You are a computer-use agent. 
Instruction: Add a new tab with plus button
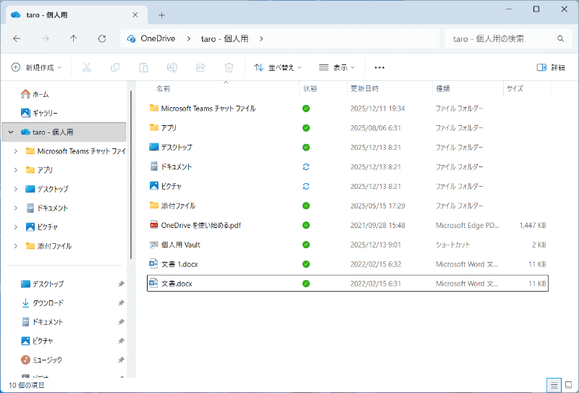point(161,15)
